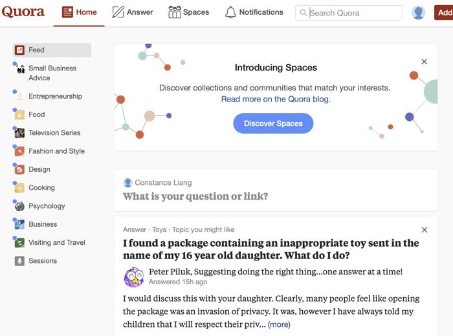
Task: Click the Fashion and Style topic icon
Action: coord(19,151)
